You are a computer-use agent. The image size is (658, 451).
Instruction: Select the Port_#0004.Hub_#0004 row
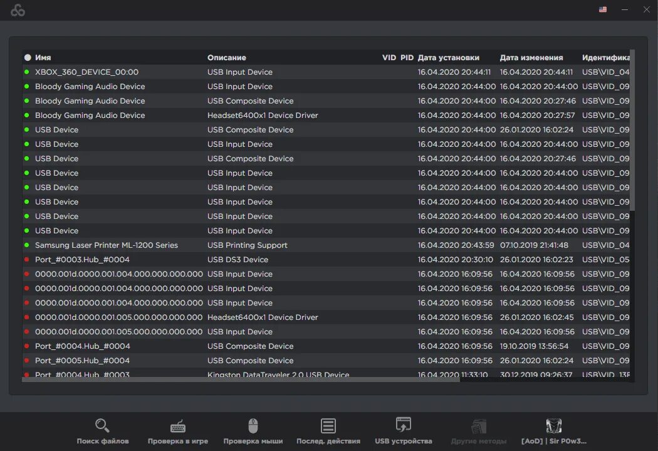pyautogui.click(x=326, y=346)
